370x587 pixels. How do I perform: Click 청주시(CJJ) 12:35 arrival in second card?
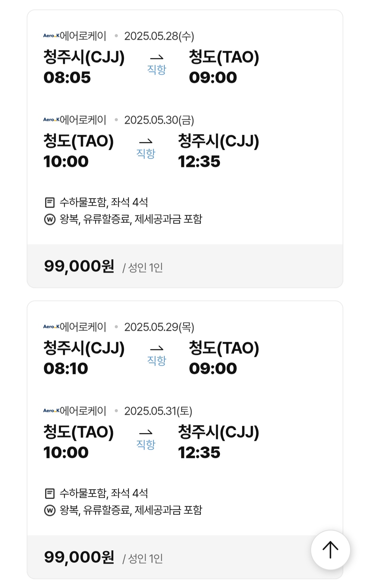coord(218,442)
